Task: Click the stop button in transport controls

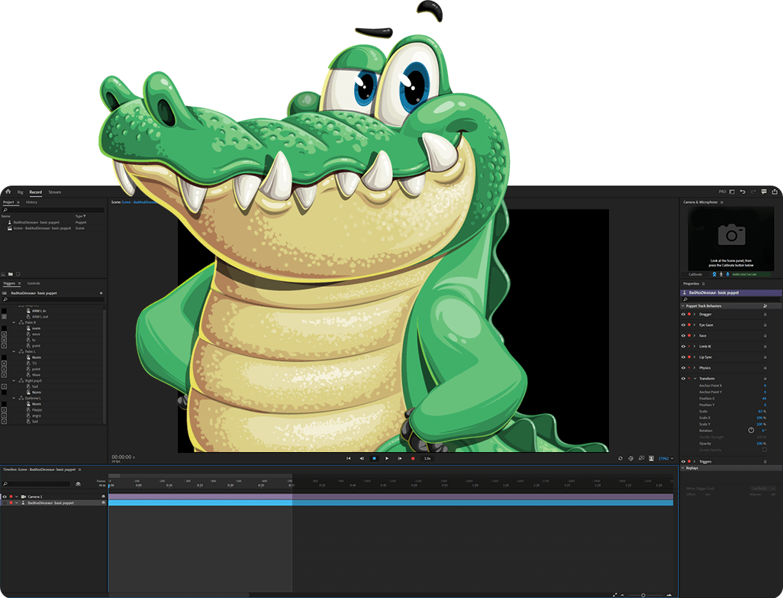Action: click(x=374, y=458)
